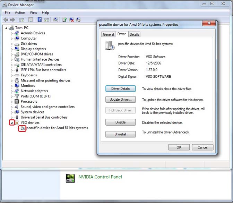Select Sound, video and game controllers item
Viewport: 233px width, 203px height.
tap(48, 107)
